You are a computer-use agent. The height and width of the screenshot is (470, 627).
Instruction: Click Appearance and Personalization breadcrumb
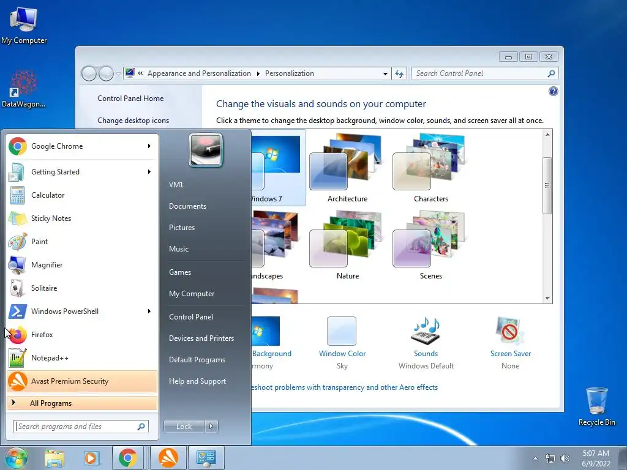199,73
